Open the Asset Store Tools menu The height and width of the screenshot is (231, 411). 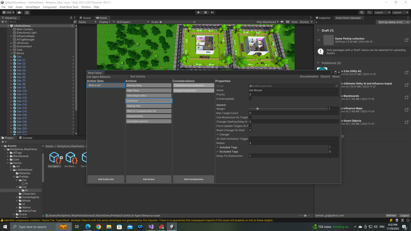click(68, 7)
